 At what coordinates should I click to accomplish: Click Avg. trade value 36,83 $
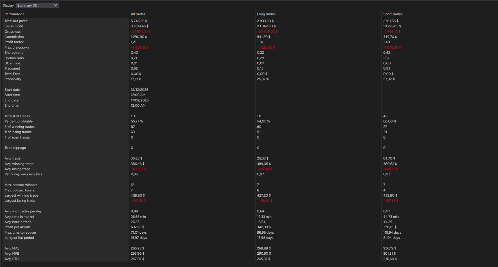click(x=136, y=158)
